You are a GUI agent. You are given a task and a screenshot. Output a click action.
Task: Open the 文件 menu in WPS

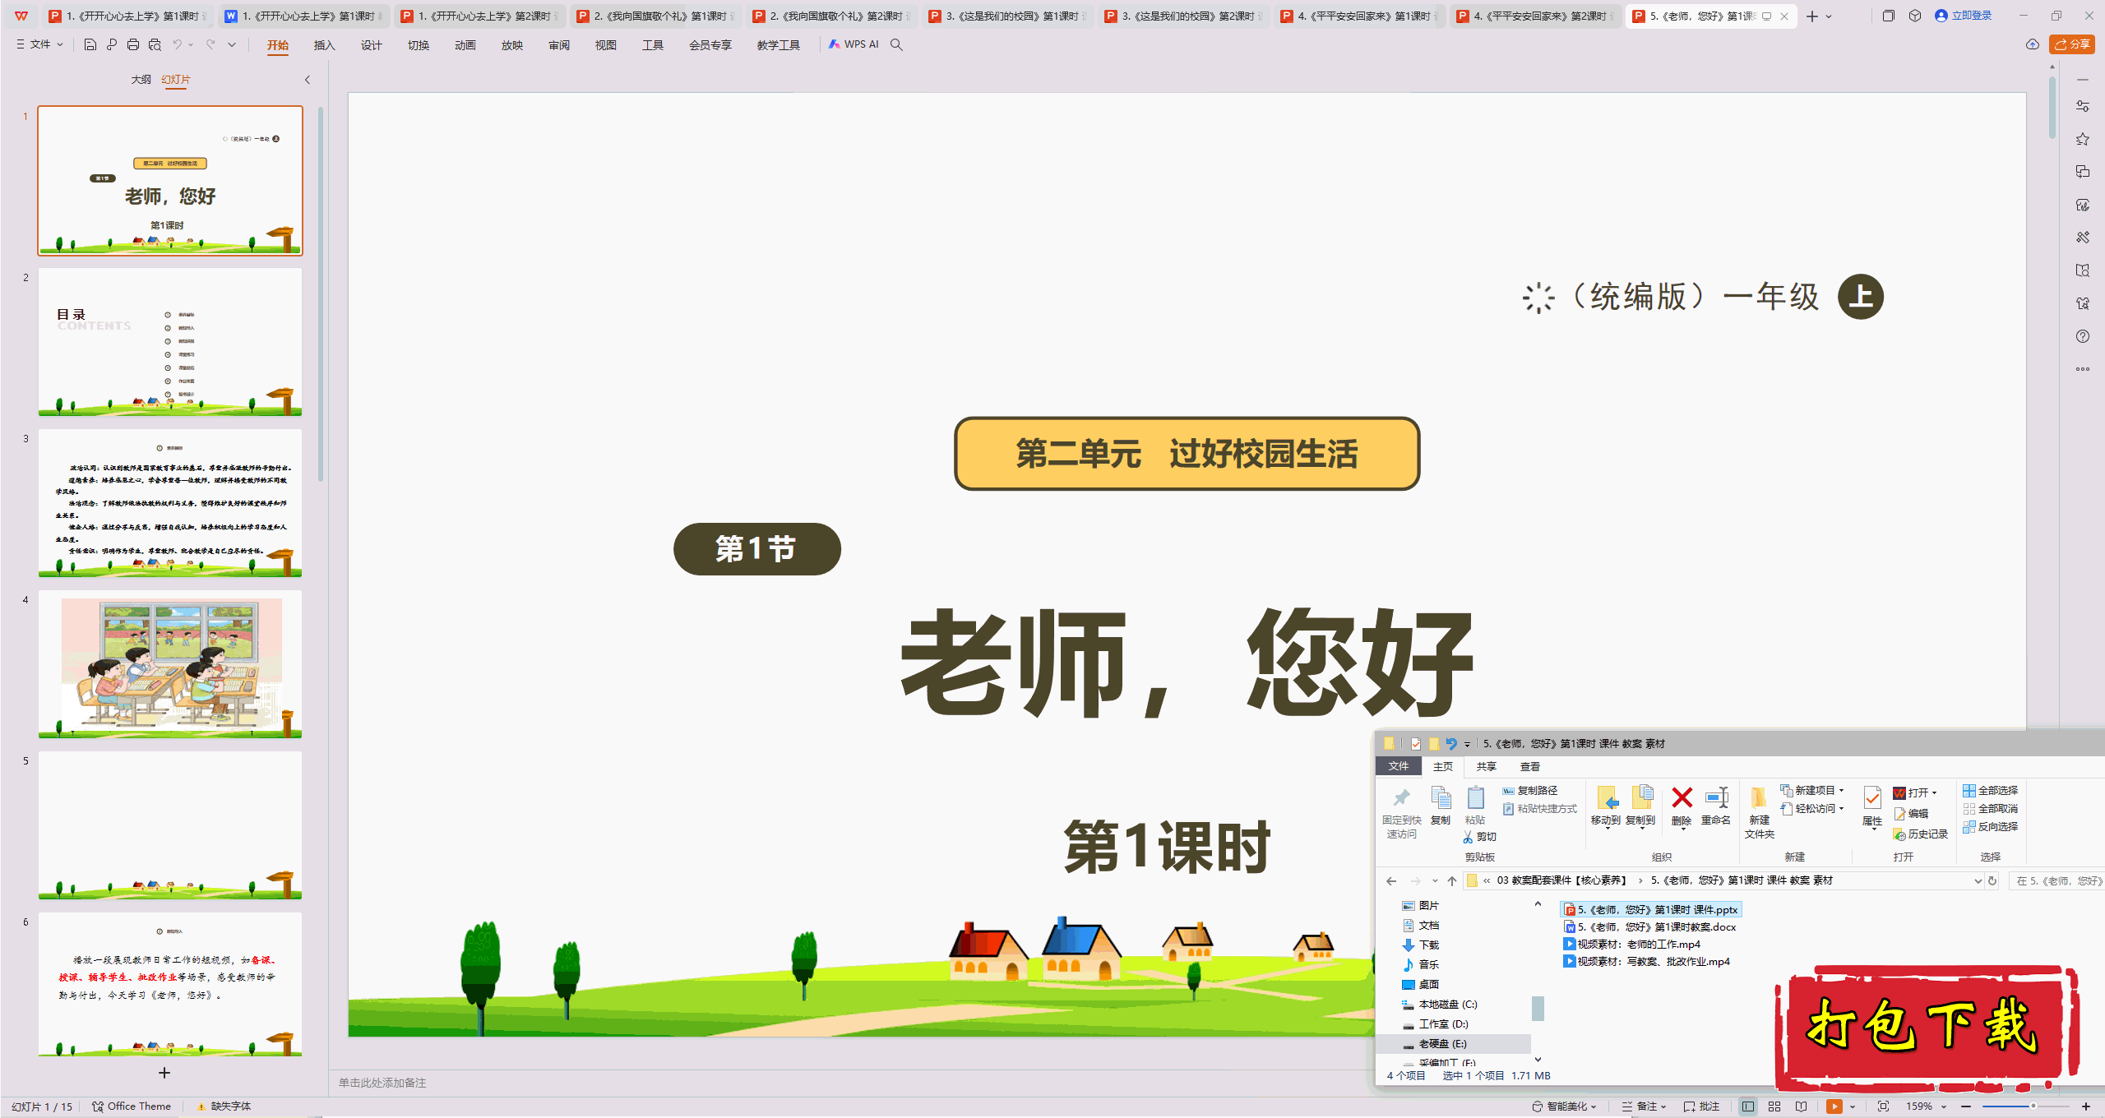(x=39, y=44)
